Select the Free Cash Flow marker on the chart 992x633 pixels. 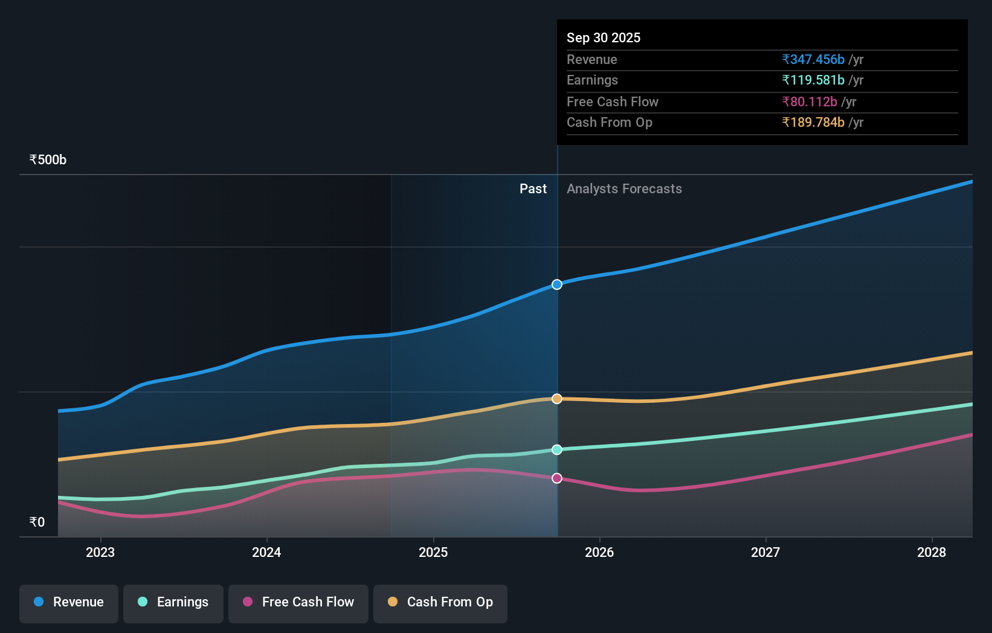(x=556, y=478)
